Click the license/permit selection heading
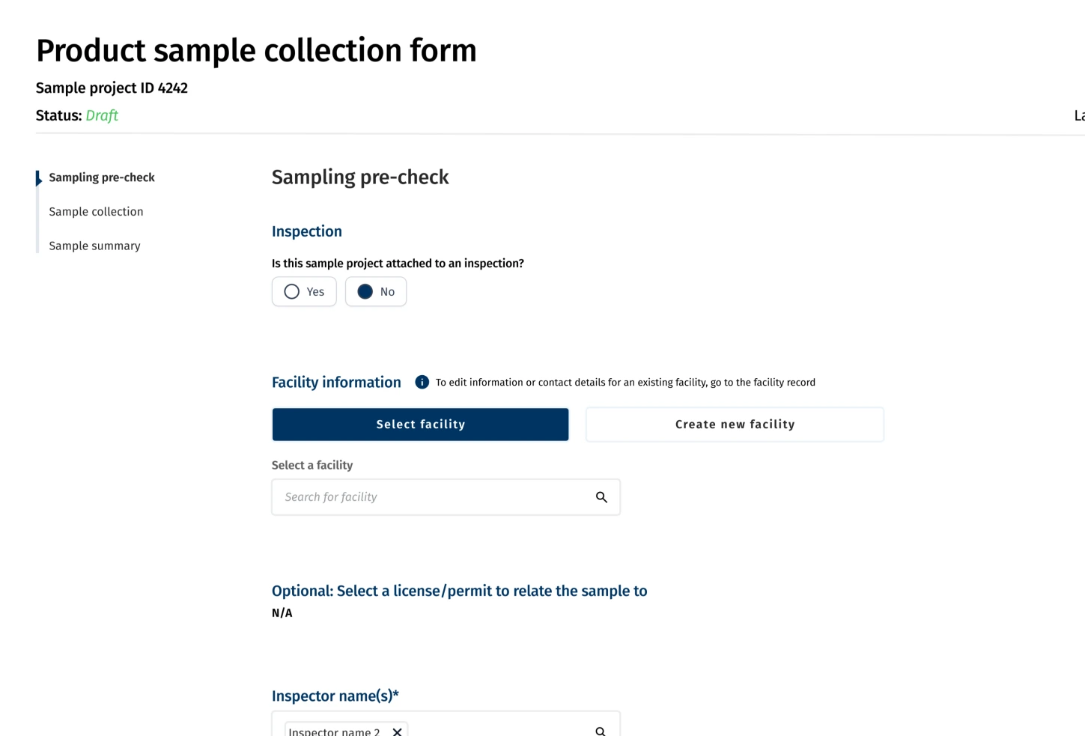 click(459, 591)
